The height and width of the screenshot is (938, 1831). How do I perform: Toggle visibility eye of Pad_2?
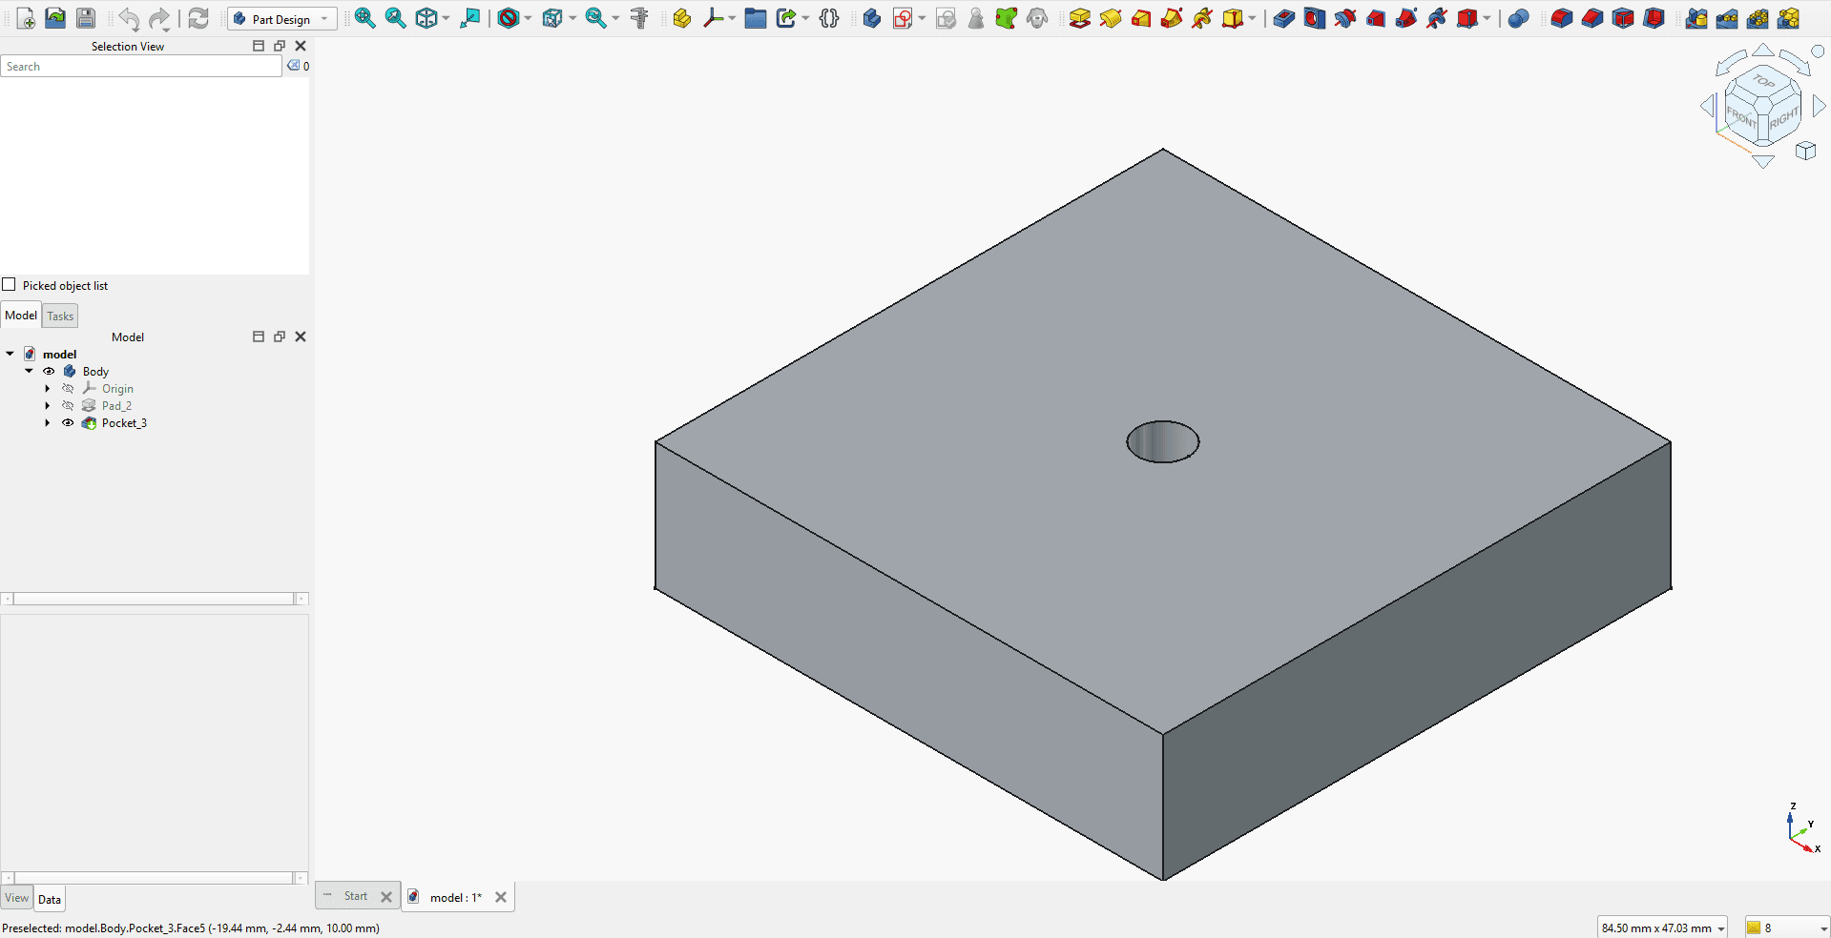click(68, 405)
